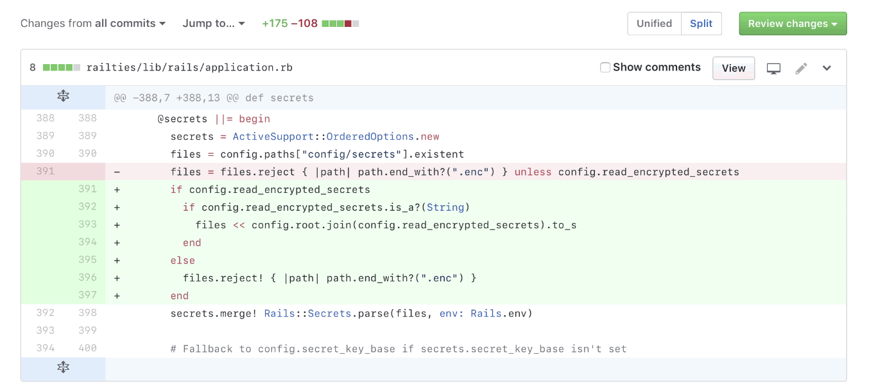Viewport: 869px width, 391px height.
Task: Open the Changes from all commits dropdown
Action: (93, 24)
